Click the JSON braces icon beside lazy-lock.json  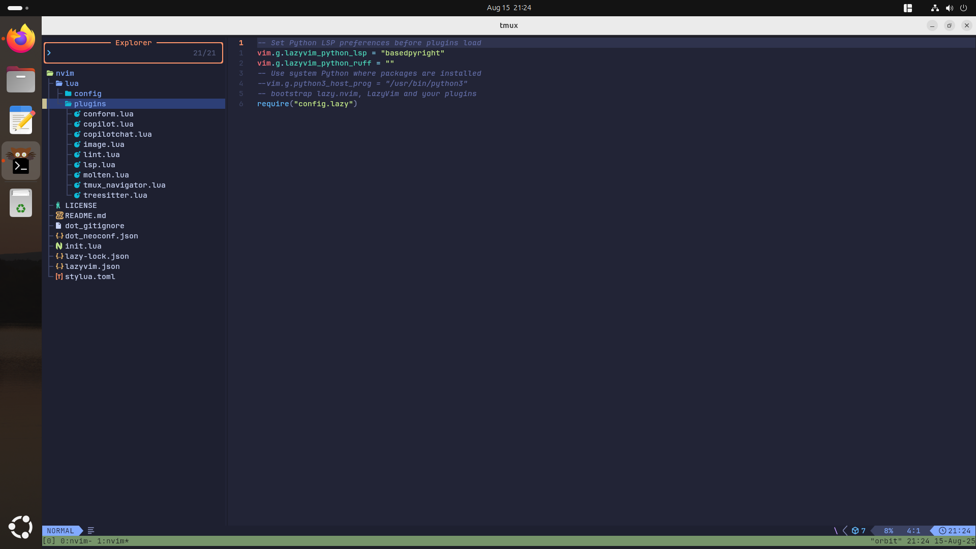59,256
